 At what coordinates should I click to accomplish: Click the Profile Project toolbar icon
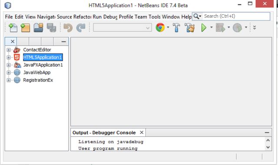pos(237,28)
